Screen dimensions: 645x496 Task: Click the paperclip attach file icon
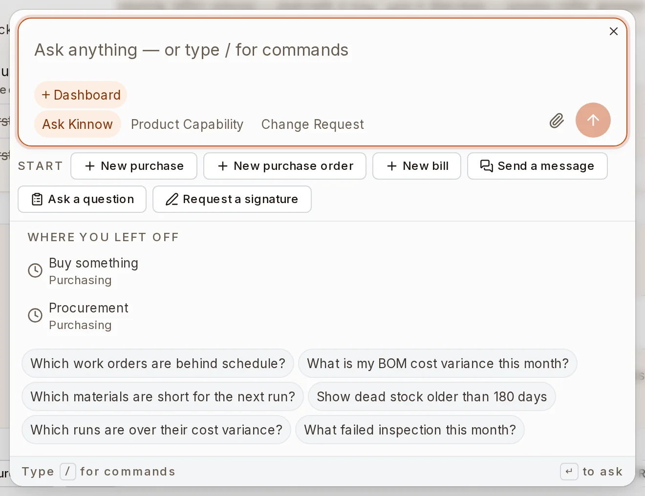tap(557, 121)
